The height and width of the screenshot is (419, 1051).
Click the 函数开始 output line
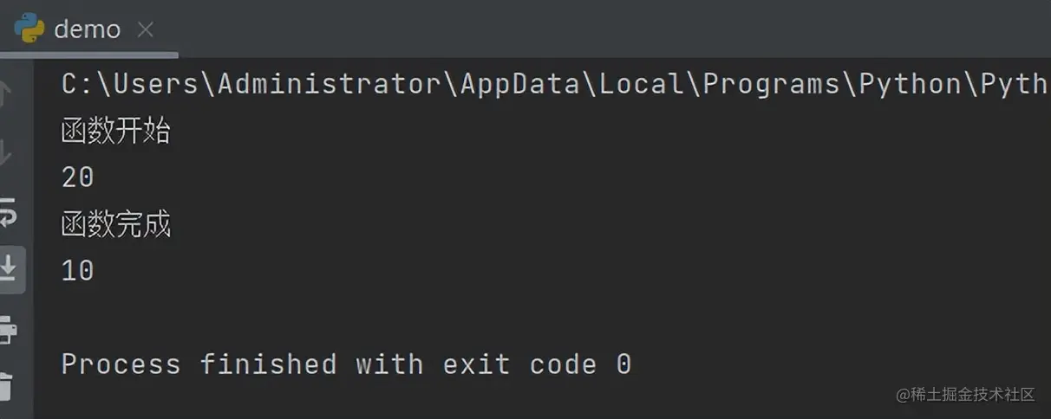coord(116,132)
